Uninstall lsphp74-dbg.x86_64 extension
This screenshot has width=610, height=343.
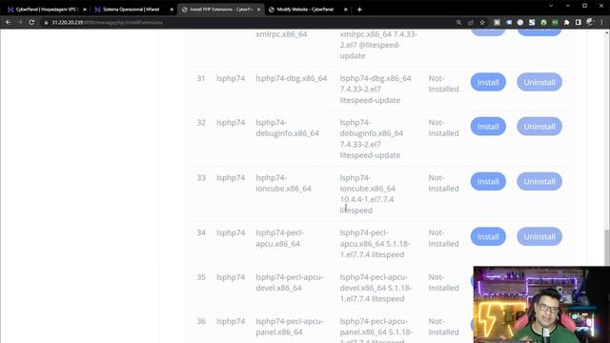(539, 82)
